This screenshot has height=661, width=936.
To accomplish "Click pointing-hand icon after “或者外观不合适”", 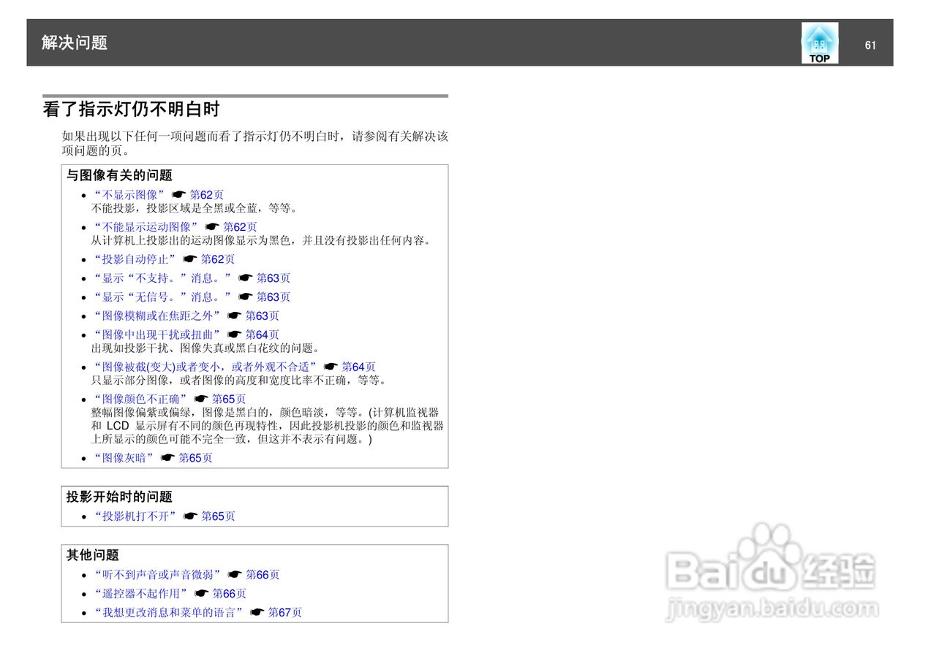I will pyautogui.click(x=331, y=367).
